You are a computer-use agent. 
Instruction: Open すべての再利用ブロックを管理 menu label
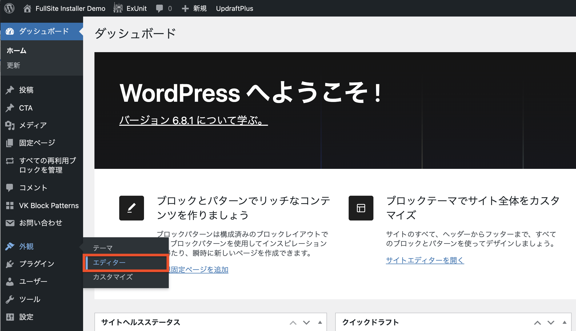[x=48, y=165]
